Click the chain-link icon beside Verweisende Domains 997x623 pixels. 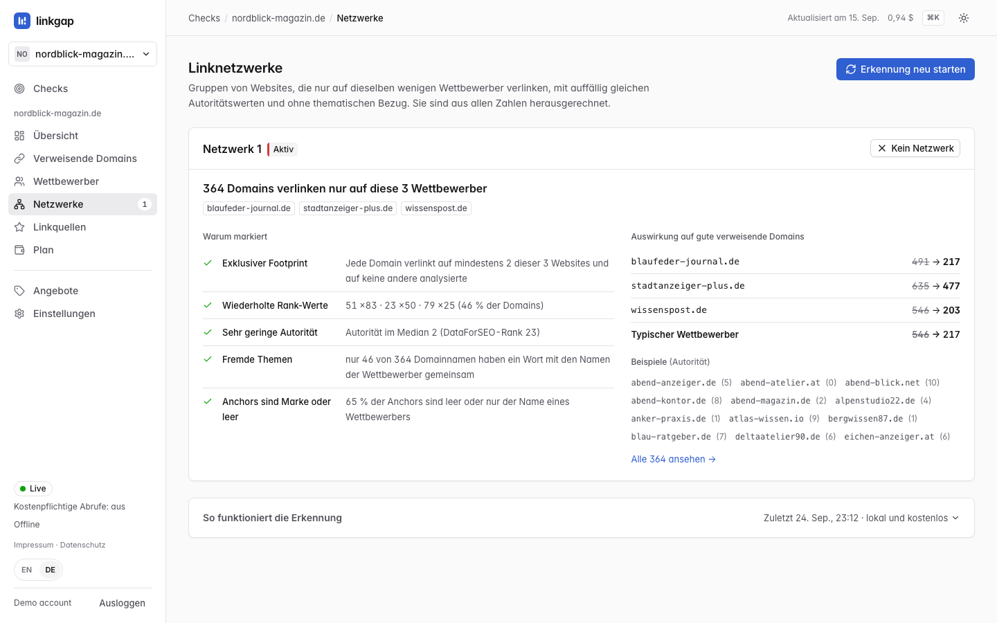coord(19,159)
